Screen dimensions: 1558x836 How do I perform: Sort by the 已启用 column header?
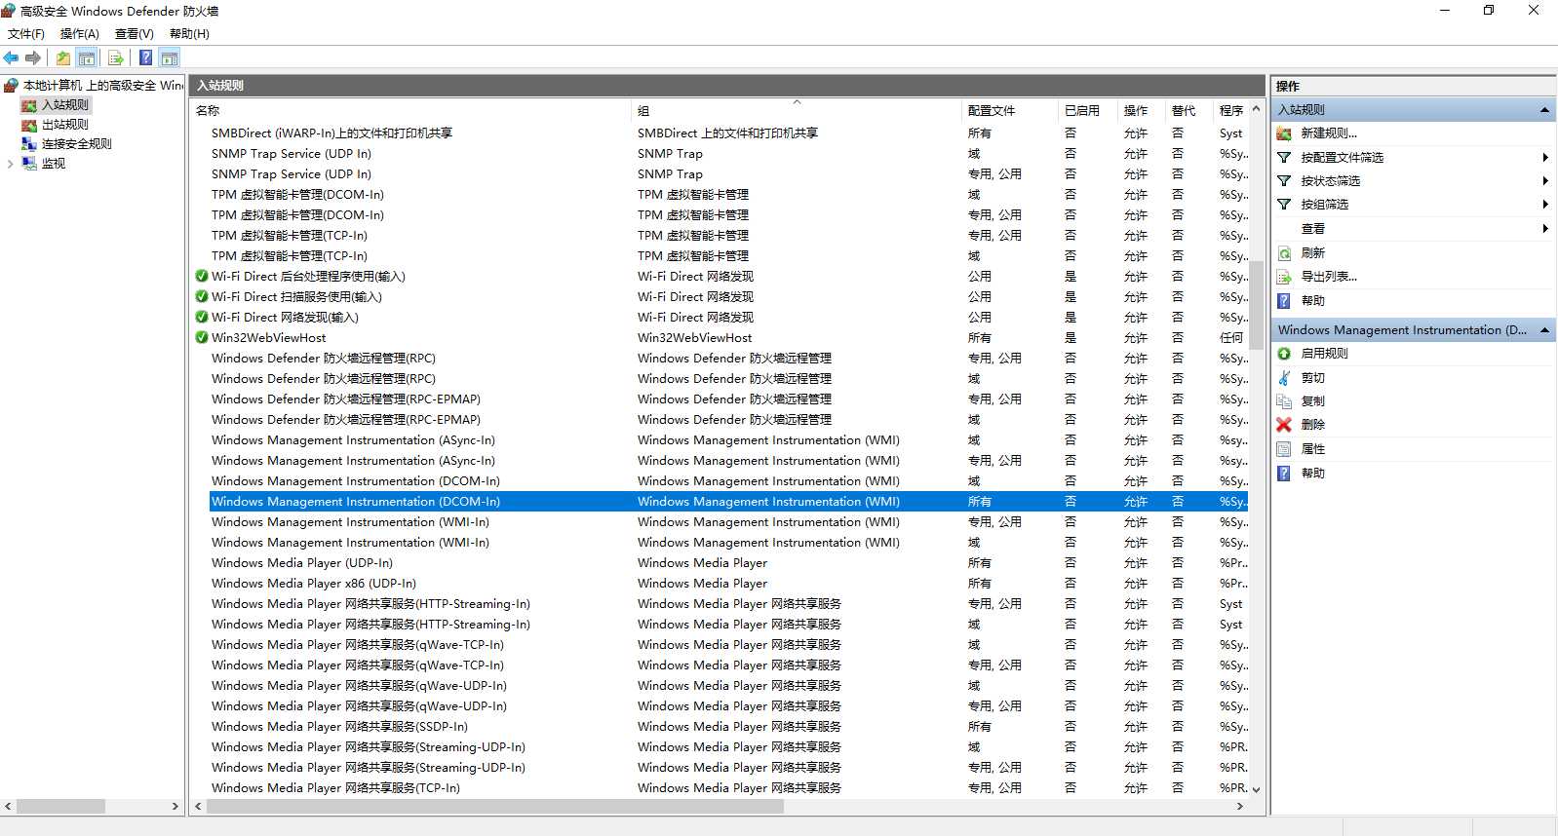click(x=1087, y=111)
